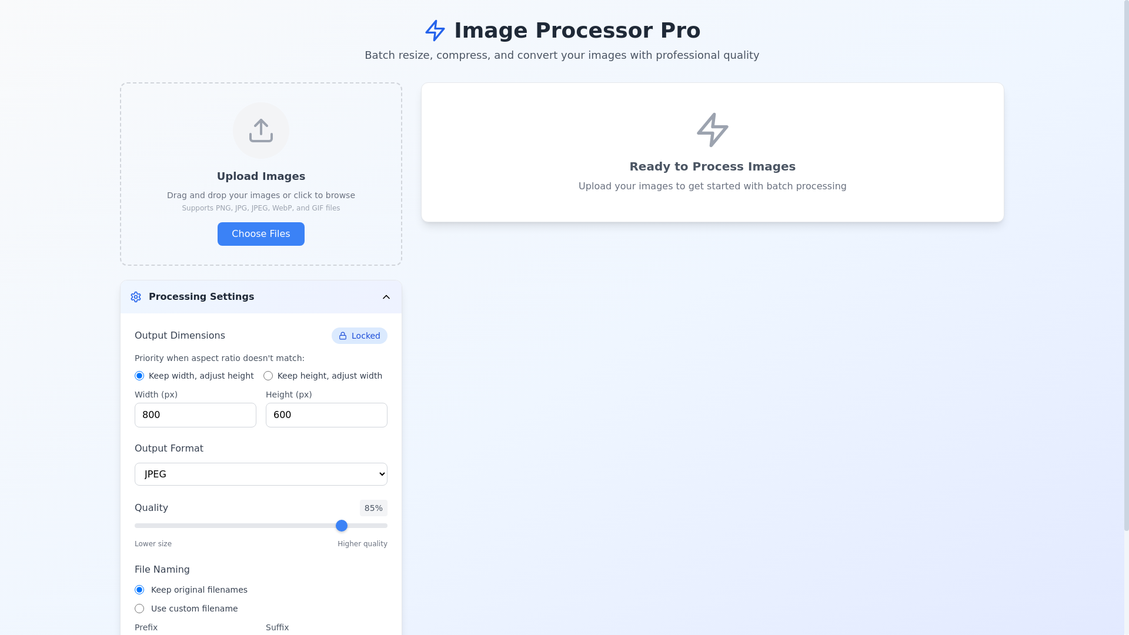Viewport: 1129px width, 635px height.
Task: Click the Processing Settings gear icon
Action: [x=136, y=297]
